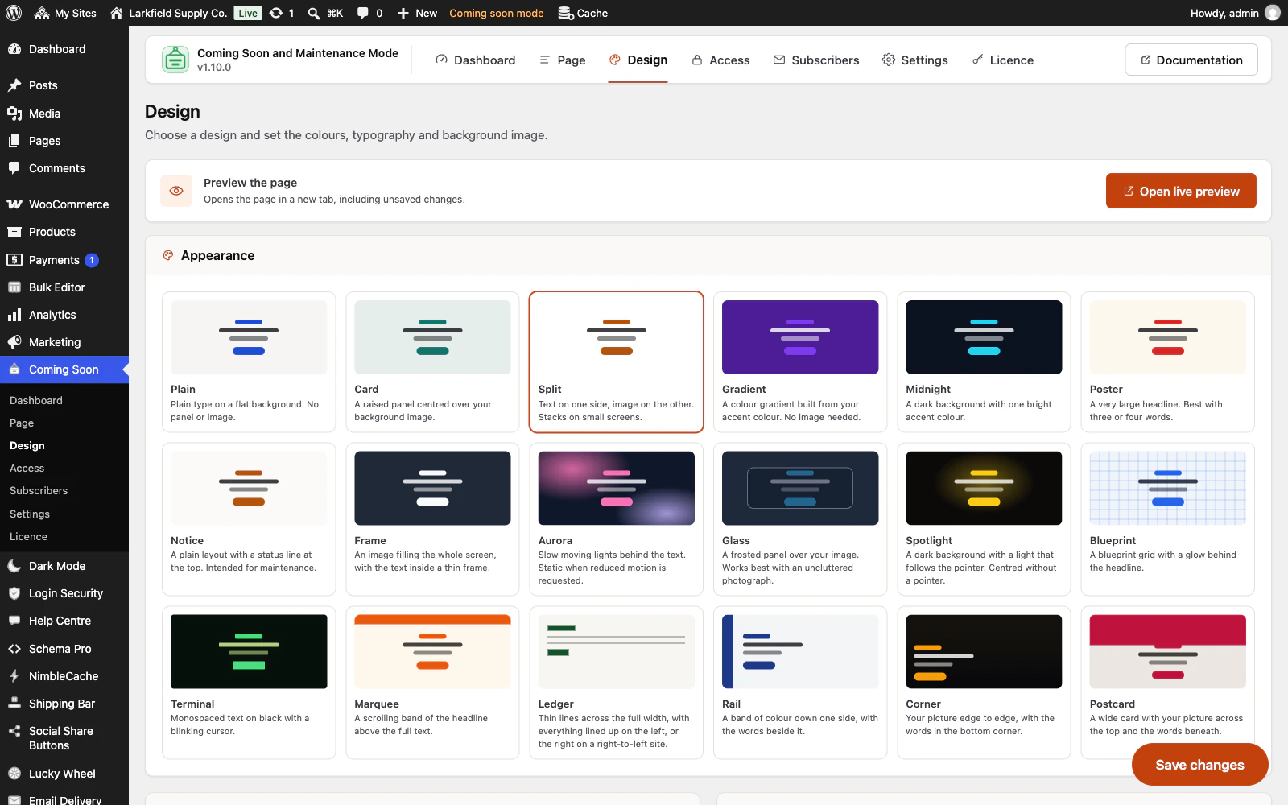1288x805 pixels.
Task: Open Analytics via its bar chart icon
Action: (14, 315)
